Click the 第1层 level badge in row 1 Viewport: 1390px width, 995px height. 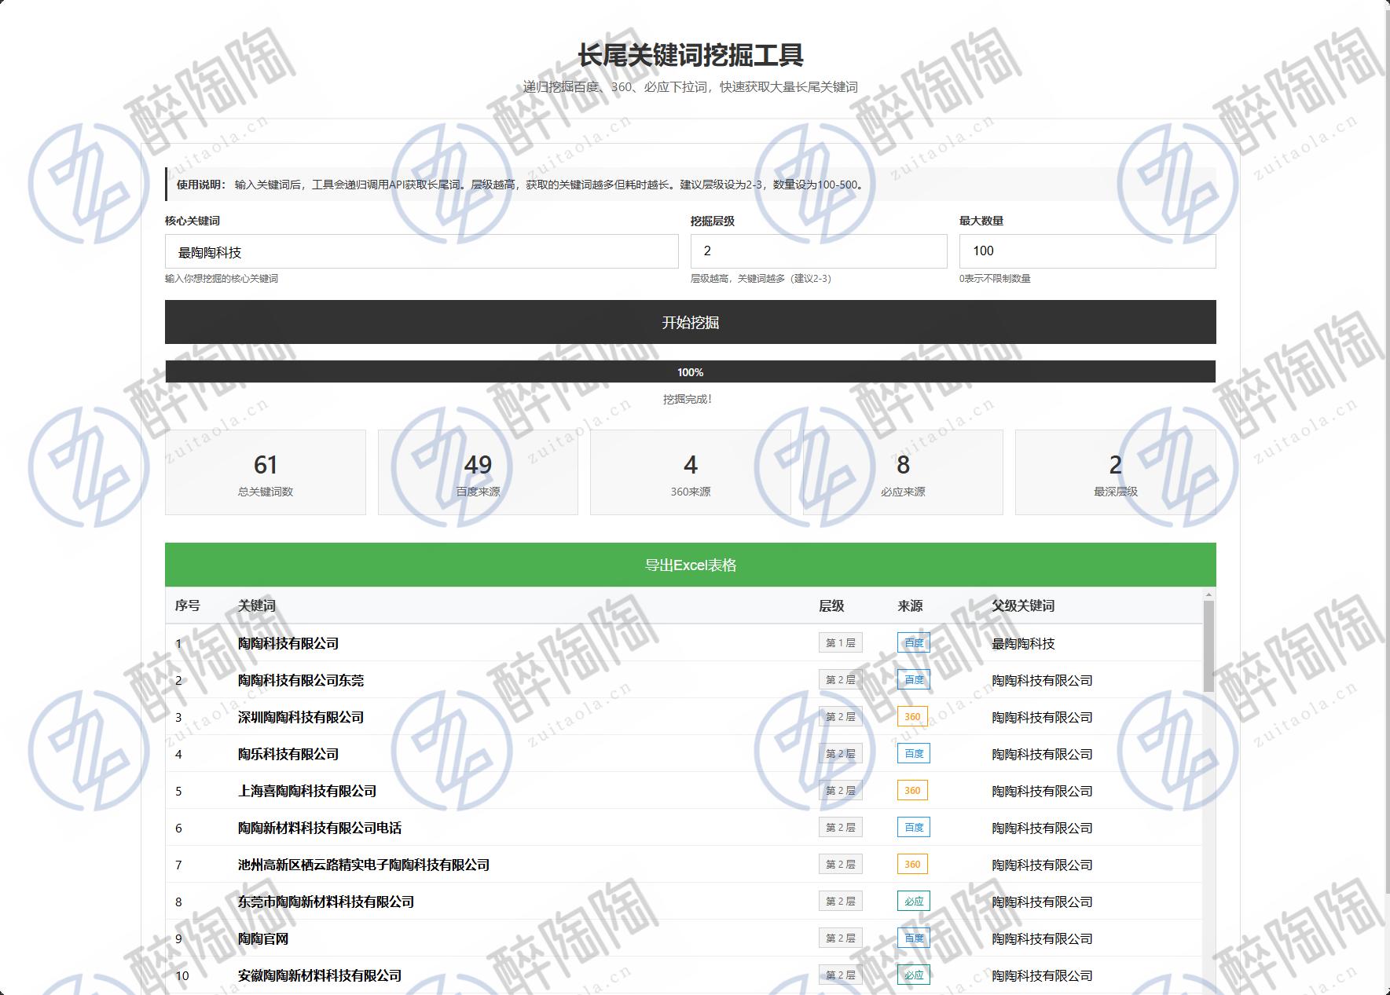click(x=840, y=643)
